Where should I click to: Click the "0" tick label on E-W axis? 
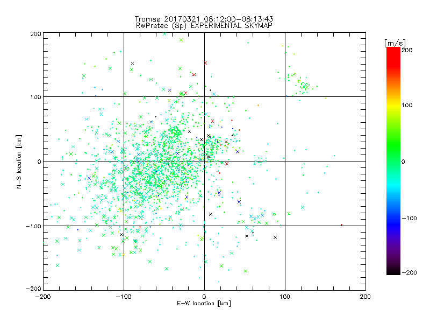pos(204,297)
